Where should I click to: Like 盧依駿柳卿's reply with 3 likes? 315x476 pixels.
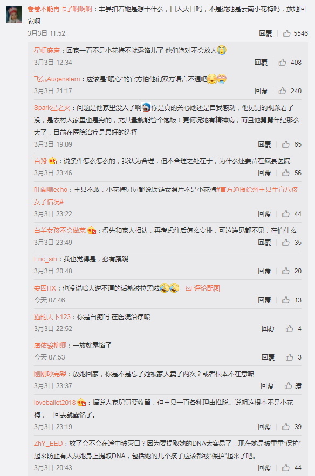pyautogui.click(x=289, y=357)
